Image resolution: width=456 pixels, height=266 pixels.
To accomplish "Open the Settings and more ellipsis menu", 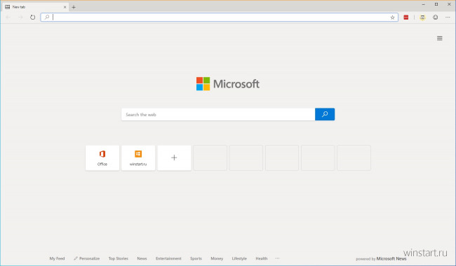I will (x=448, y=17).
